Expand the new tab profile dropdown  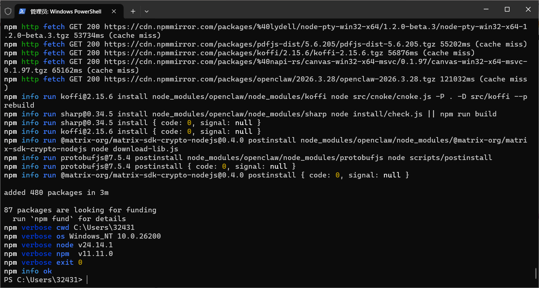click(x=146, y=11)
